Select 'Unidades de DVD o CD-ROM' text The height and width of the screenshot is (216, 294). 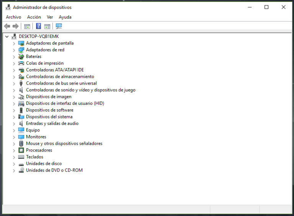54,170
